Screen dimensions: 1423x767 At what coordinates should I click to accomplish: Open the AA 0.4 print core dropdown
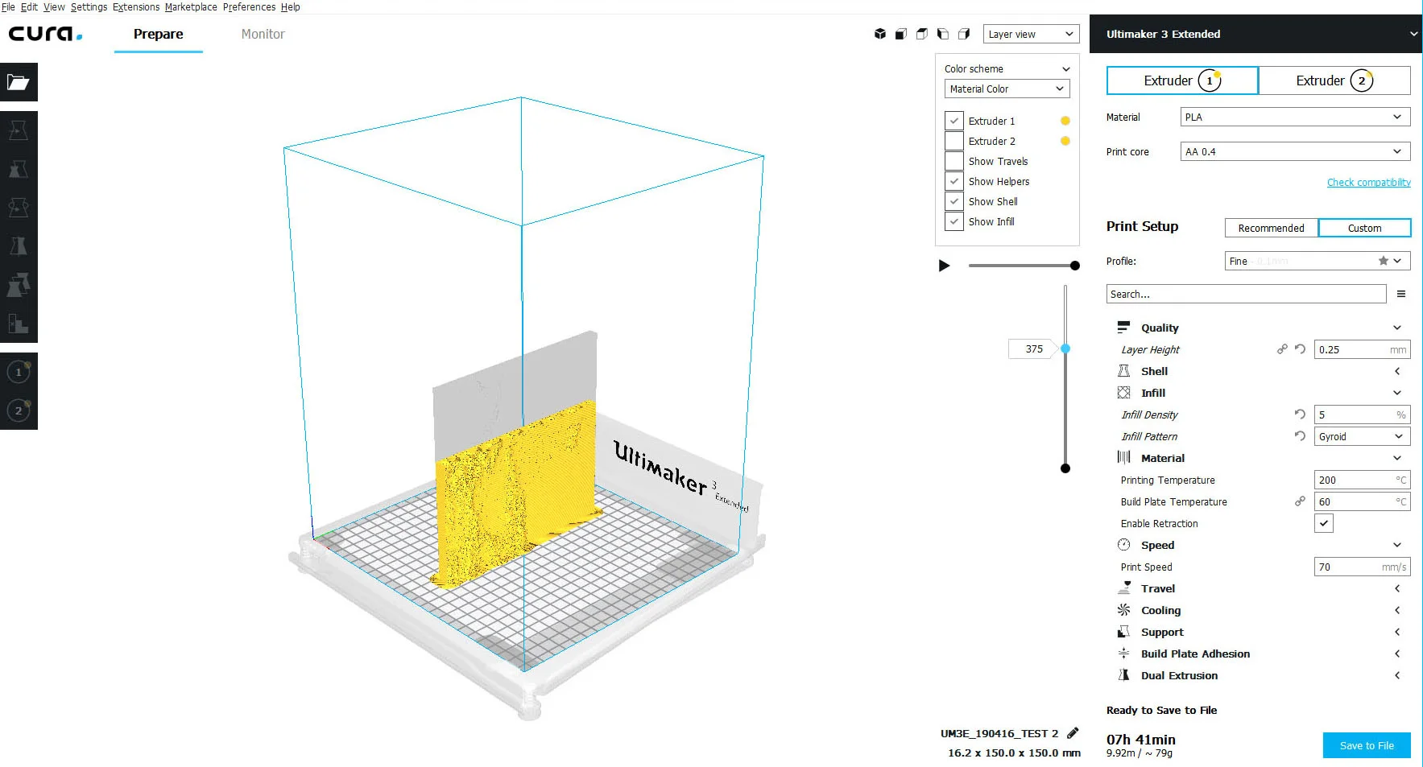click(x=1295, y=151)
